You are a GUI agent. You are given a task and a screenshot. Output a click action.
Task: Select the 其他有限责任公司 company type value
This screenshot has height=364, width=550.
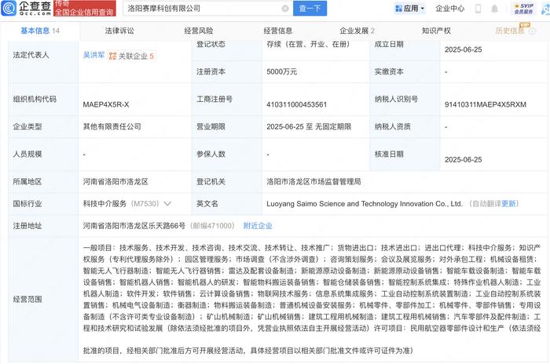112,126
